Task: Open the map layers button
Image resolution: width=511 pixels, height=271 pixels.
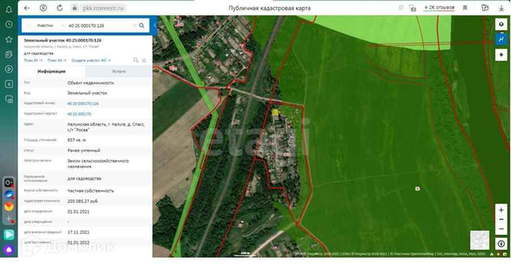Action: pyautogui.click(x=501, y=25)
